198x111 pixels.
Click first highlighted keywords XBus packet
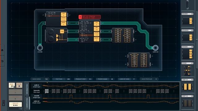47,91
